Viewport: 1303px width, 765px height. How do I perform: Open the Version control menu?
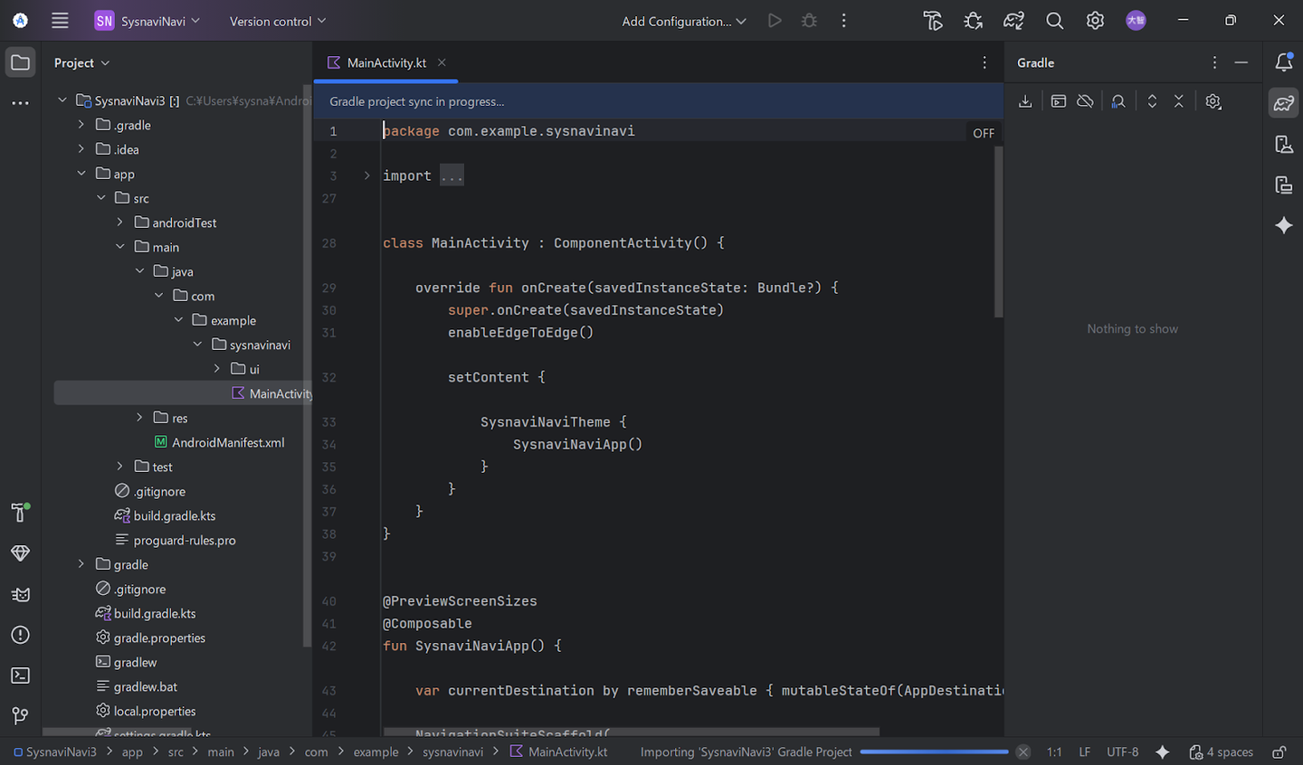277,21
